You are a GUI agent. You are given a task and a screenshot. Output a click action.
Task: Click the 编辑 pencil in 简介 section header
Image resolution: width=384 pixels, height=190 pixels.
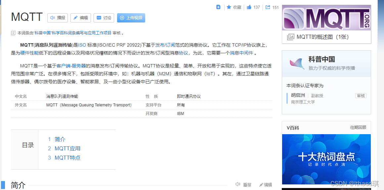[x=266, y=185]
